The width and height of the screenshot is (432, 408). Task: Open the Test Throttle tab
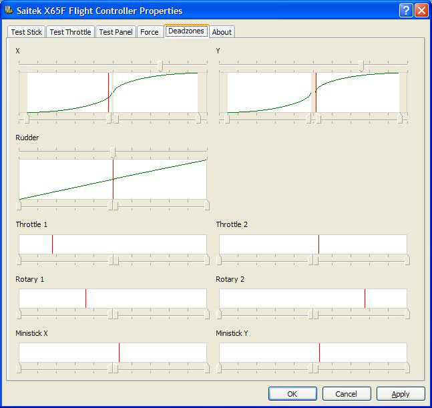point(70,32)
